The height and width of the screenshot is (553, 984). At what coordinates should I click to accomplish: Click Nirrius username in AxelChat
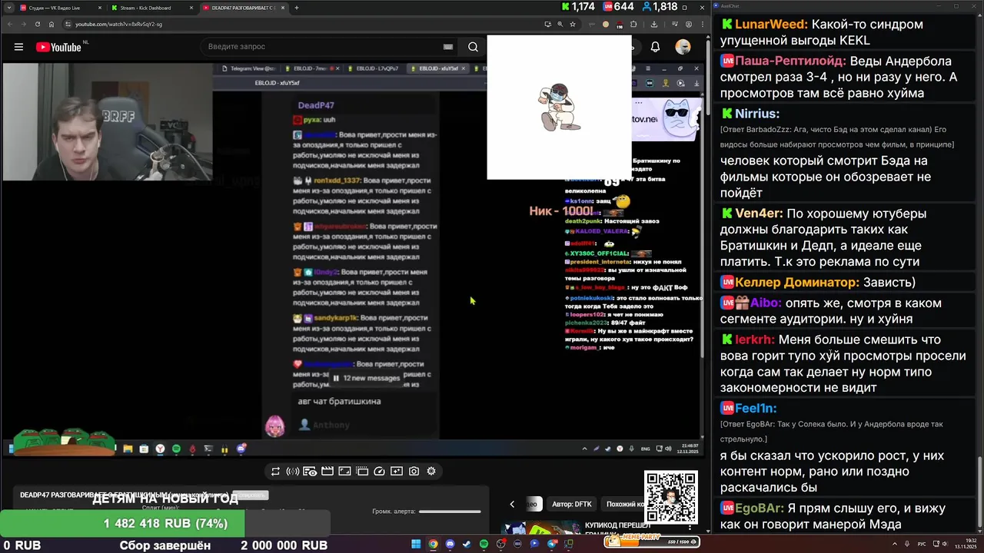tap(757, 114)
